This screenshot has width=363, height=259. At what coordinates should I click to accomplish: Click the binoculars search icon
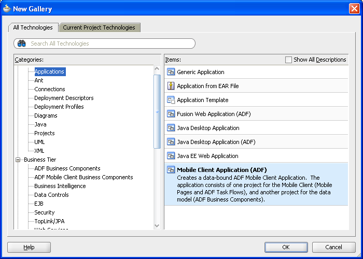[22, 43]
